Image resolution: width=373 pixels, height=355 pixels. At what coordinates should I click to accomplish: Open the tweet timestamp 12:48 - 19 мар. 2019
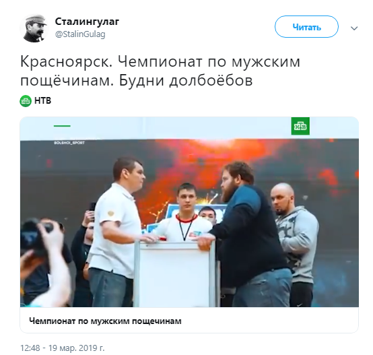(63, 348)
